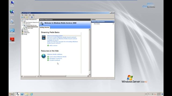Click the Web Server (IIS) icon
This screenshot has height=96, width=172.
click(x=24, y=28)
